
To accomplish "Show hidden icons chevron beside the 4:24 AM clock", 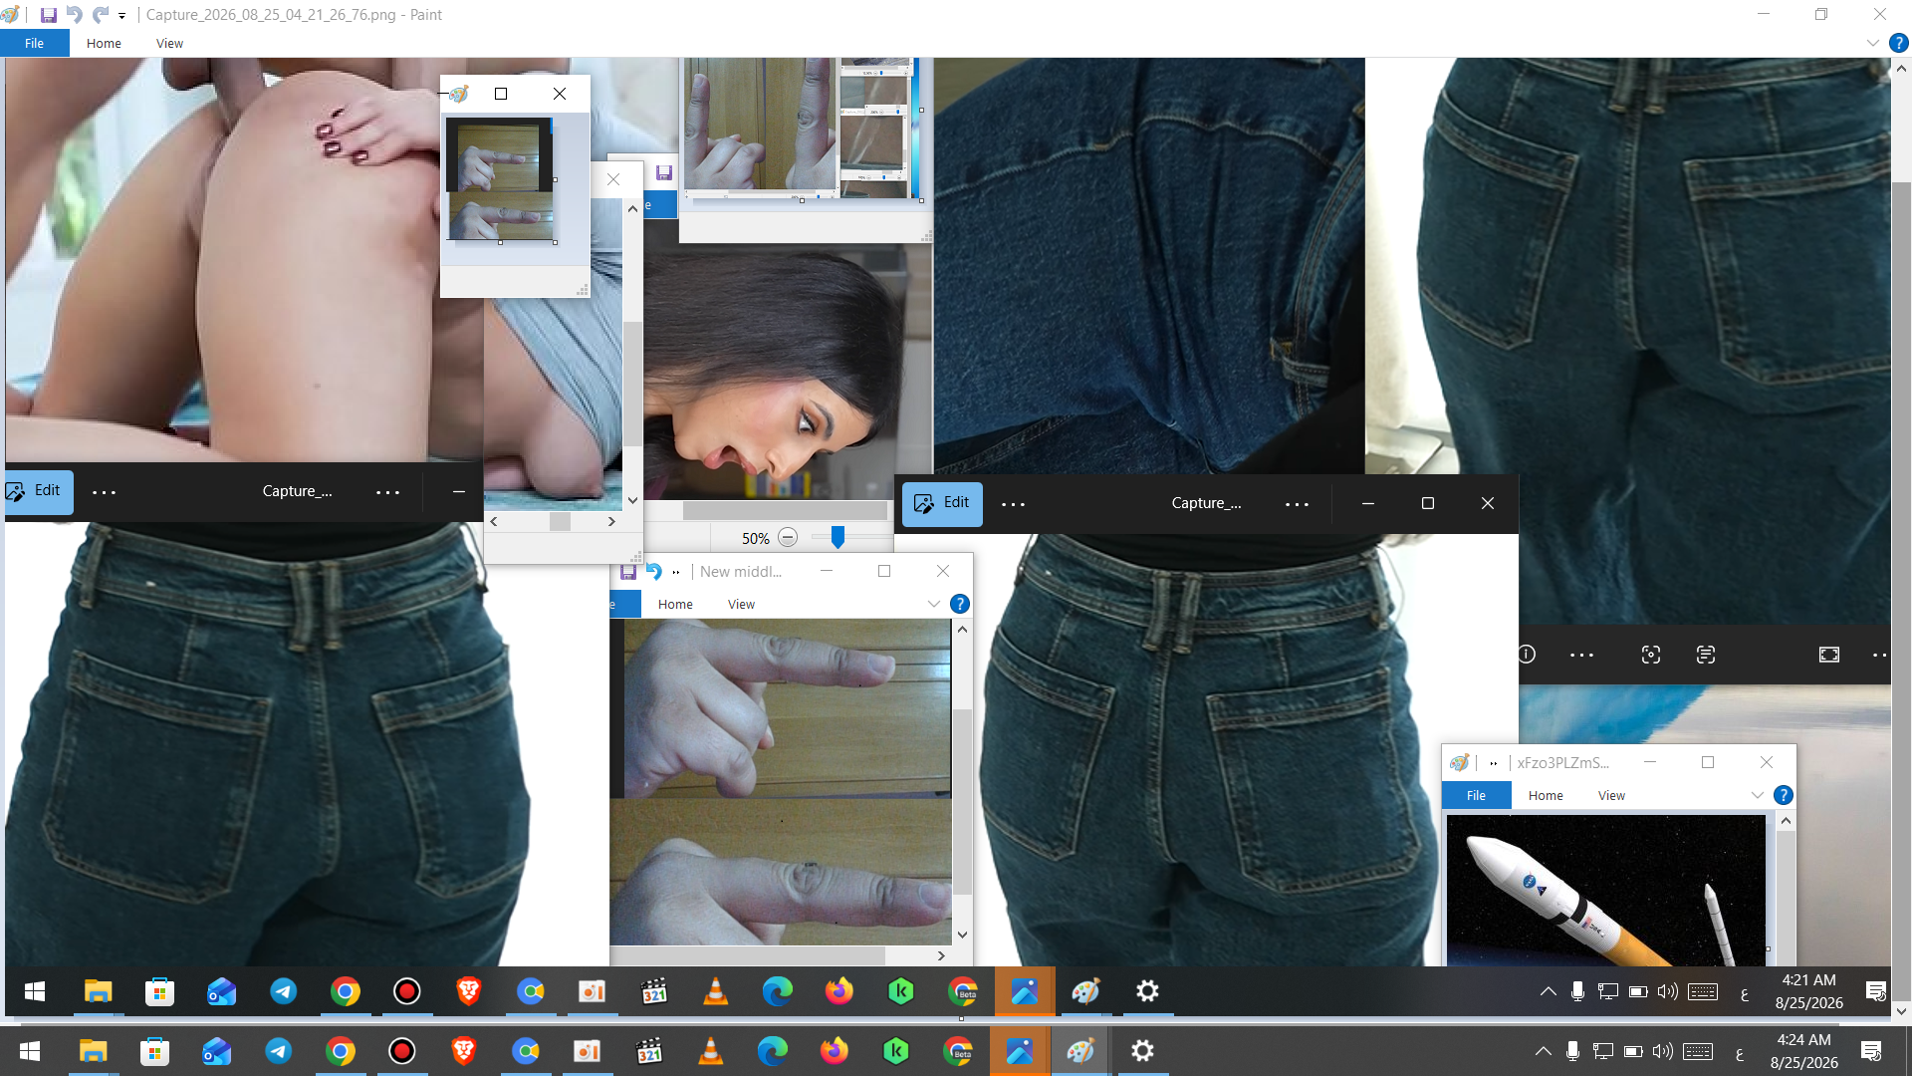I will point(1543,1051).
